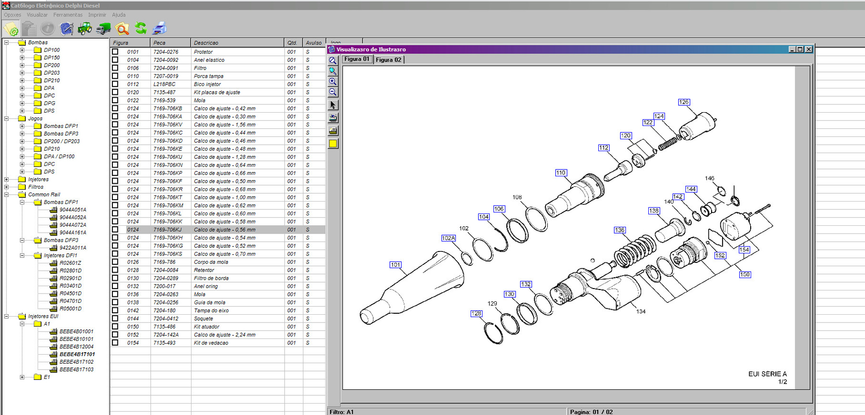Click the yellow color square in viewer toolbar
This screenshot has height=415, width=865.
click(x=333, y=144)
